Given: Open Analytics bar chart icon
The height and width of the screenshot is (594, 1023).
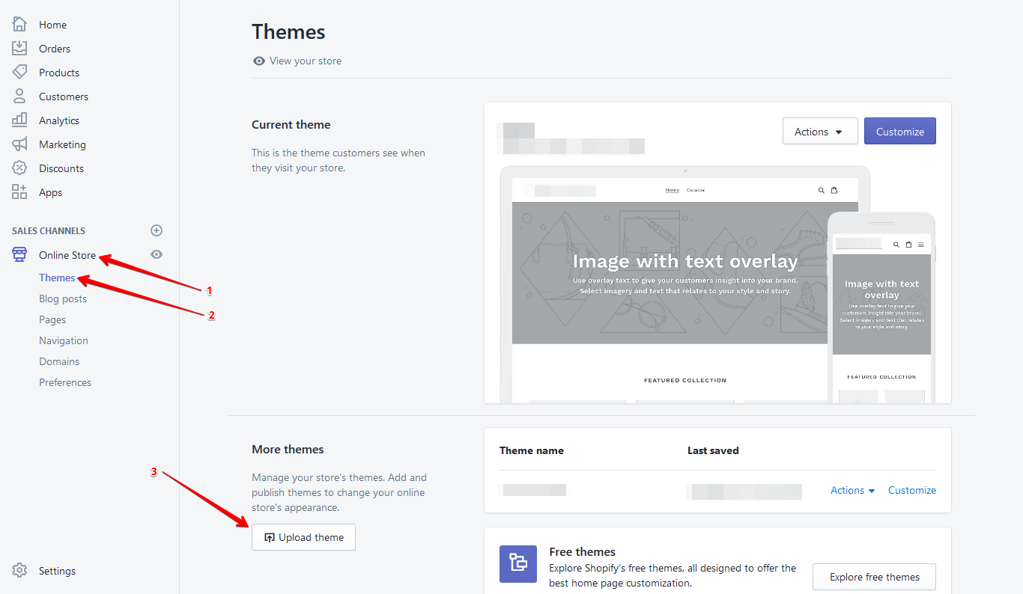Looking at the screenshot, I should click(x=19, y=120).
